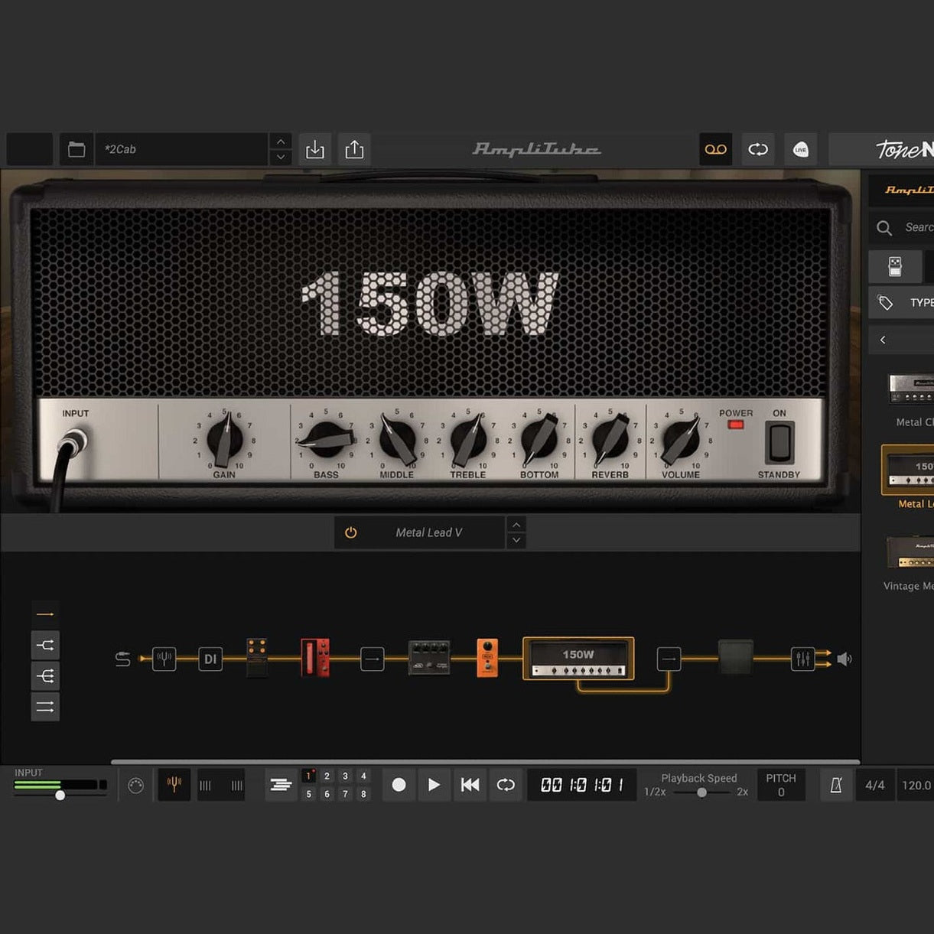
Task: Select the black four-knob pedal
Action: click(x=429, y=658)
